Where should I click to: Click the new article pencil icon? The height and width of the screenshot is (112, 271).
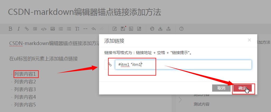[115, 29]
